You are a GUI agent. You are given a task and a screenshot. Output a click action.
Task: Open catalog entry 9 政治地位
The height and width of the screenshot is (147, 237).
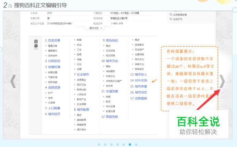[112, 40]
